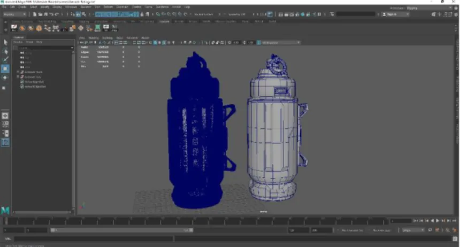Toggle smooth shade all in viewport toolbar

[x=155, y=43]
